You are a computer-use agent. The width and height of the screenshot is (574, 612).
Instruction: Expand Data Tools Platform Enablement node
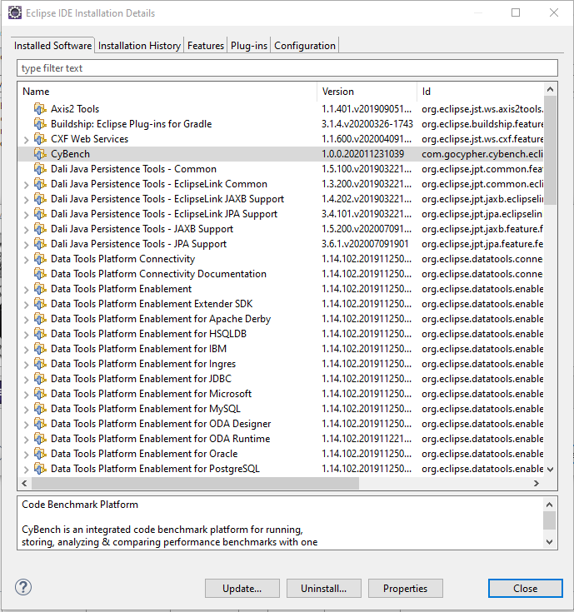coord(26,290)
